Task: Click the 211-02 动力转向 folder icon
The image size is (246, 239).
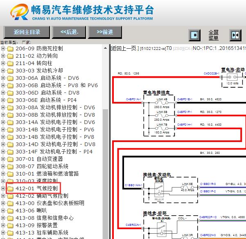Action: click(x=10, y=56)
